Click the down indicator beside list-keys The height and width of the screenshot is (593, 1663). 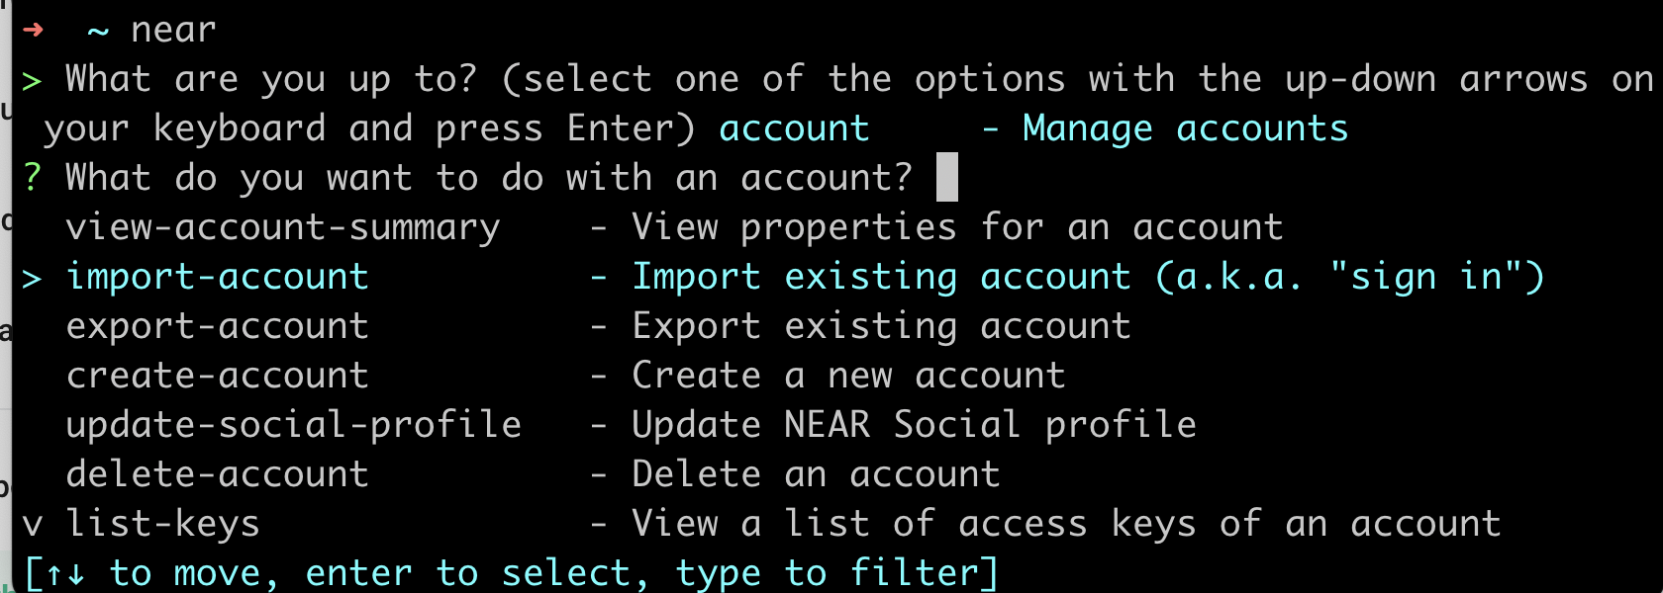tap(32, 526)
